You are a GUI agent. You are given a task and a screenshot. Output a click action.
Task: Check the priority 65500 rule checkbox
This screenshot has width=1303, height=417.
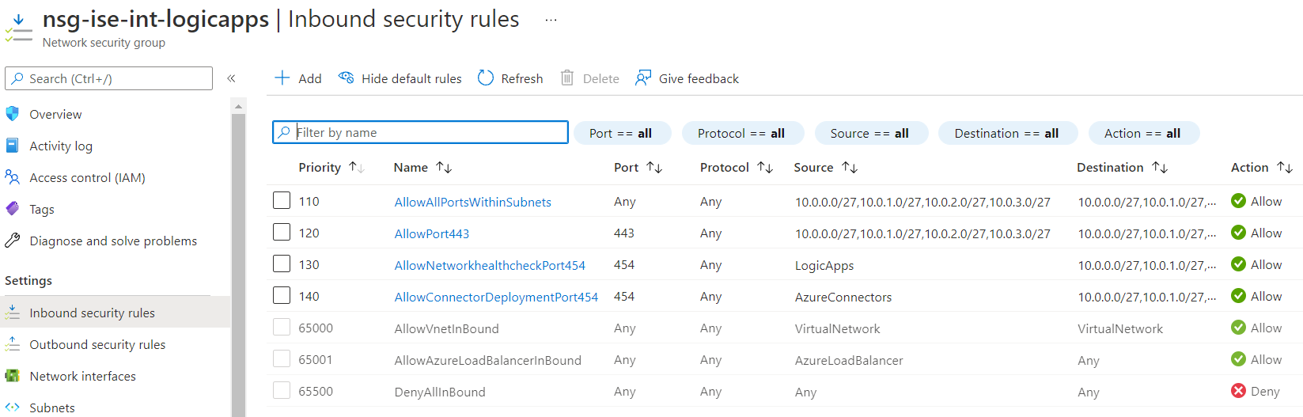(x=282, y=390)
